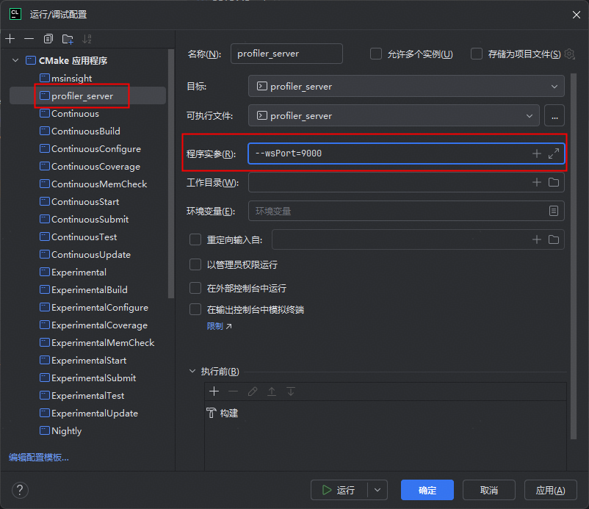Edit the selected before-launch task (pencil icon)
The width and height of the screenshot is (589, 509).
click(x=253, y=391)
